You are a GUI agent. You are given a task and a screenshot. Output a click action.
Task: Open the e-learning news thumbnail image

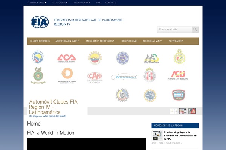coord(157,136)
